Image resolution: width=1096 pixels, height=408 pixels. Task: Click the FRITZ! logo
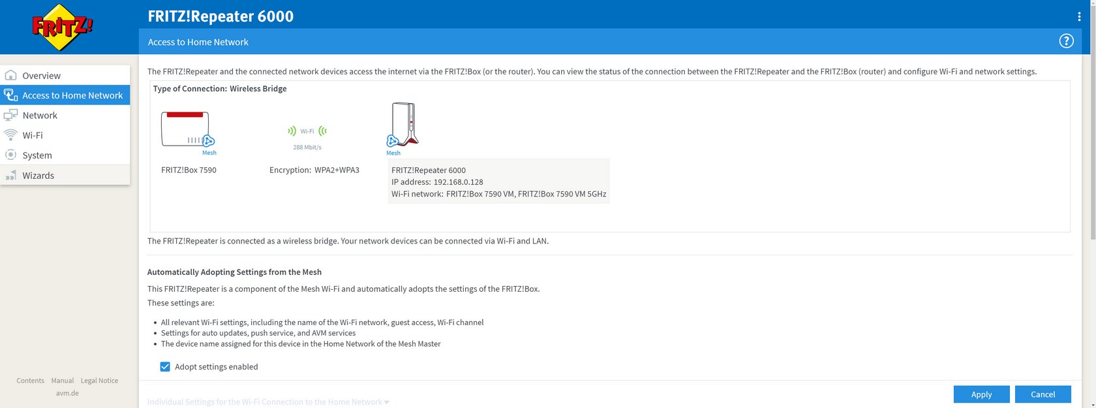(62, 27)
